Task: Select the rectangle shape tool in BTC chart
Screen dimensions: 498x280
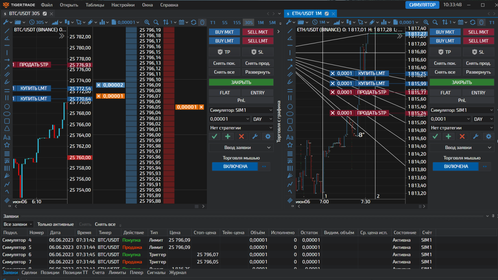Action: point(7,121)
